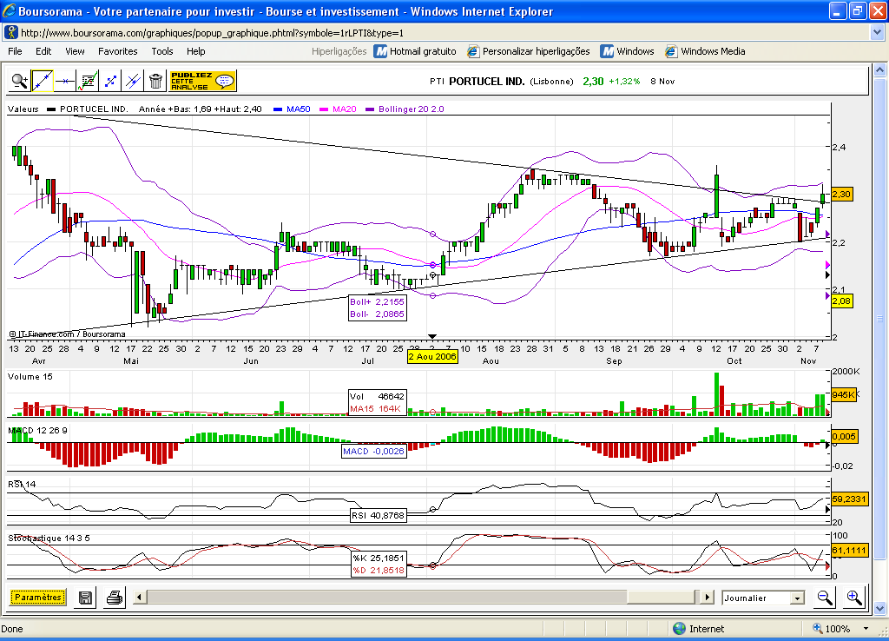Click the RSI 14 panel title
889x641 pixels.
[x=22, y=484]
